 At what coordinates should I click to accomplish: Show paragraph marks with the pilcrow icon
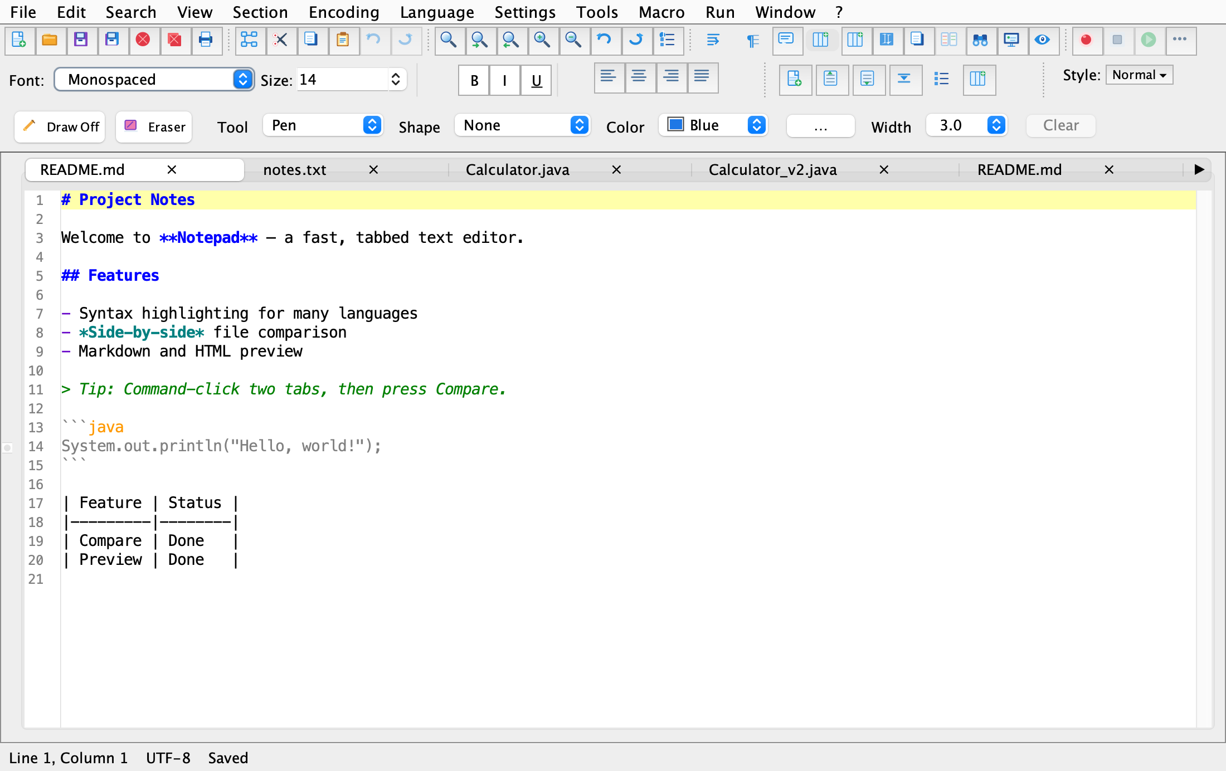[753, 40]
